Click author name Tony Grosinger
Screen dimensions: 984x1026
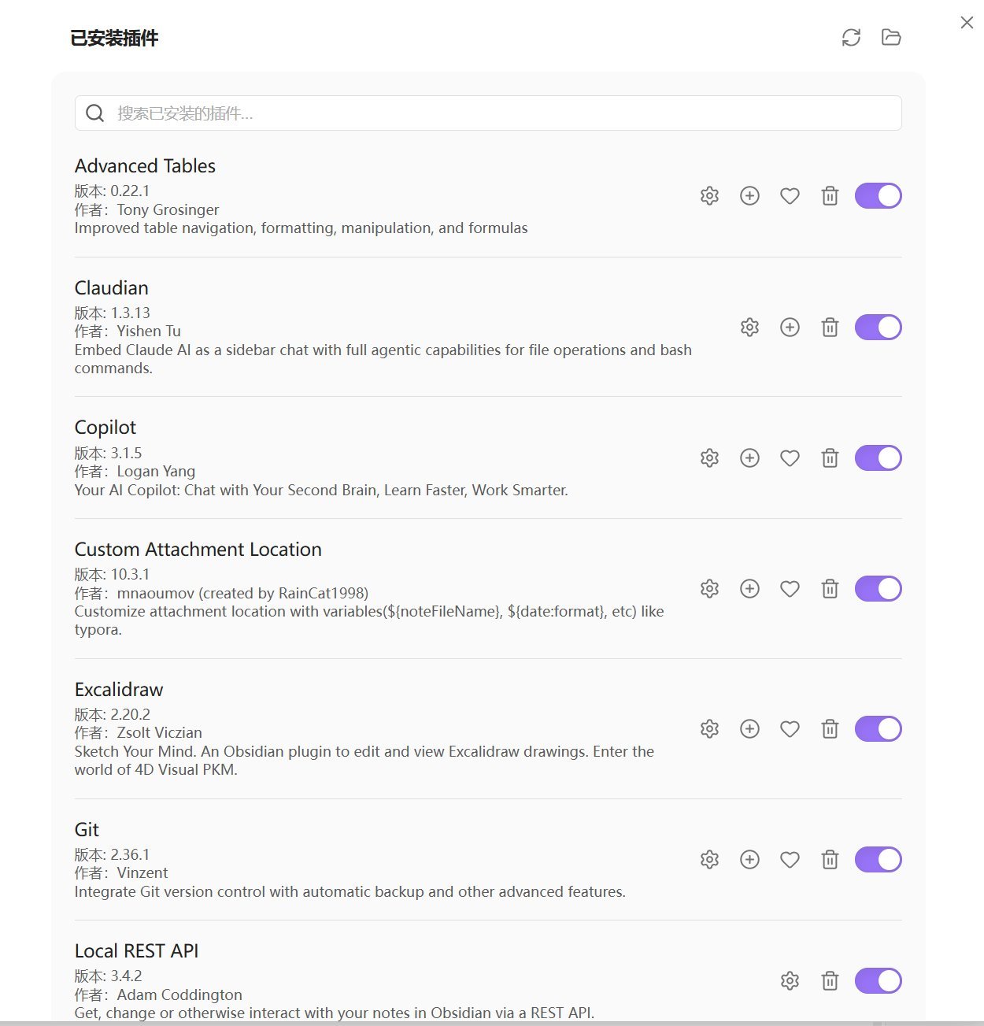[x=168, y=209]
